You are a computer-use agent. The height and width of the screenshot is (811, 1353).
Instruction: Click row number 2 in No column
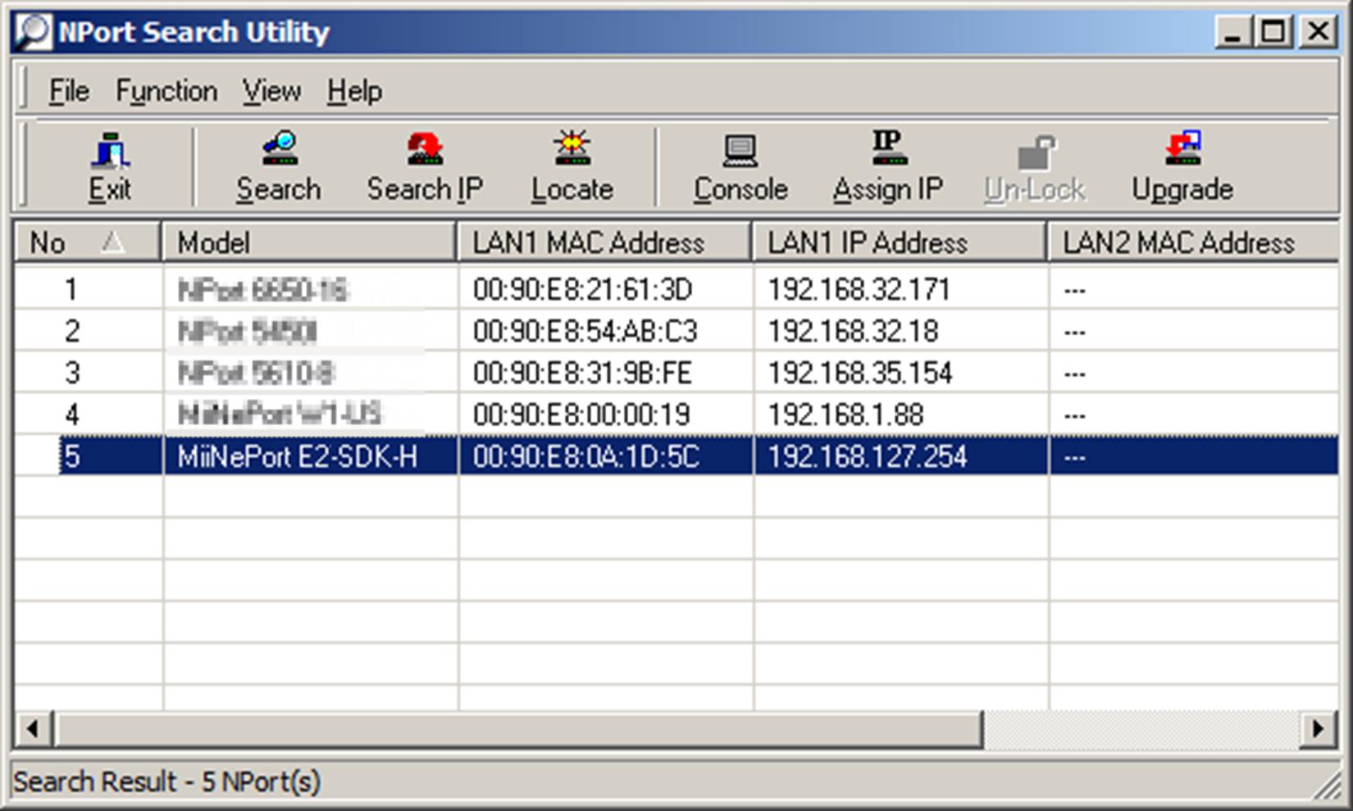(x=72, y=332)
